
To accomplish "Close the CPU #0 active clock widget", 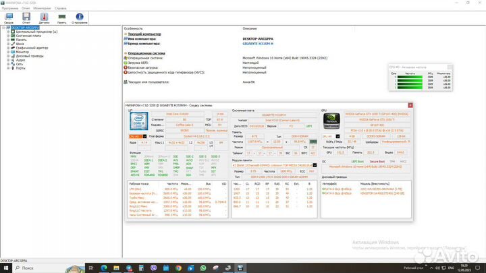I will (x=450, y=67).
